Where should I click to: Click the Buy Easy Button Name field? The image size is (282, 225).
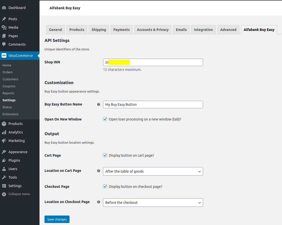pyautogui.click(x=153, y=105)
